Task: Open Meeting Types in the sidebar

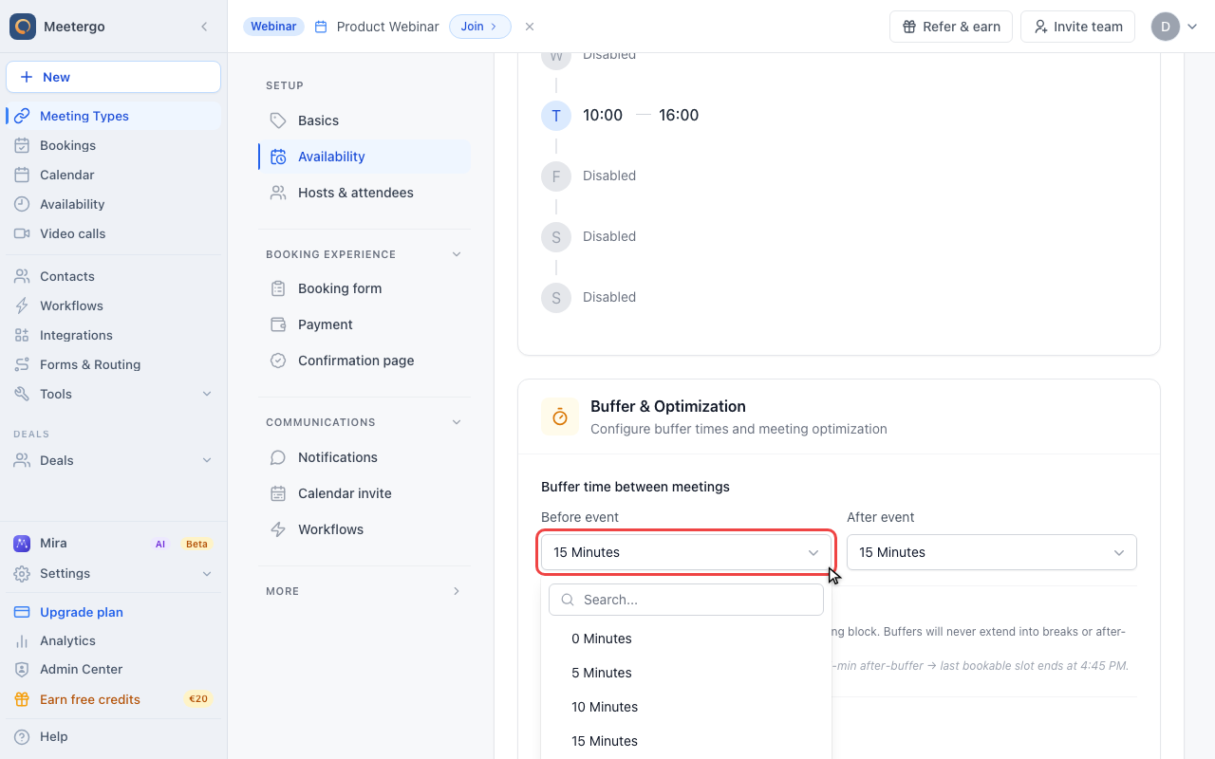Action: click(x=114, y=116)
